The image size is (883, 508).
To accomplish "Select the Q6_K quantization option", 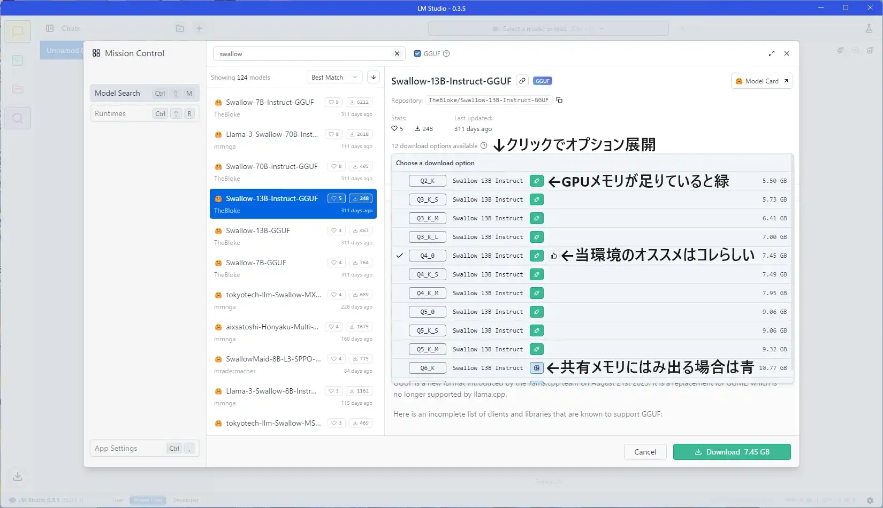I will click(427, 368).
